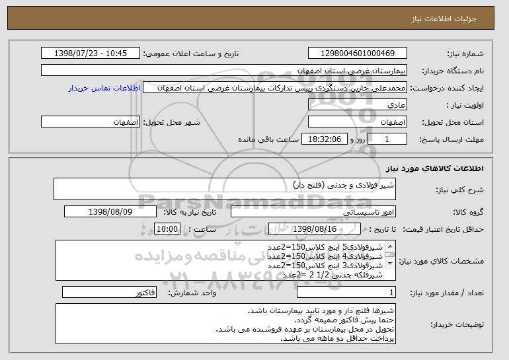Screen dimensions: 509x360
Task: Select the announcement date field 1398/07/23 - 10:45
Action: click(91, 54)
